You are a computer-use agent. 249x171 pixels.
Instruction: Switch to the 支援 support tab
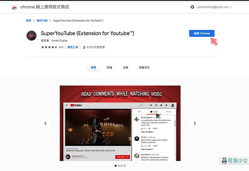point(125,68)
